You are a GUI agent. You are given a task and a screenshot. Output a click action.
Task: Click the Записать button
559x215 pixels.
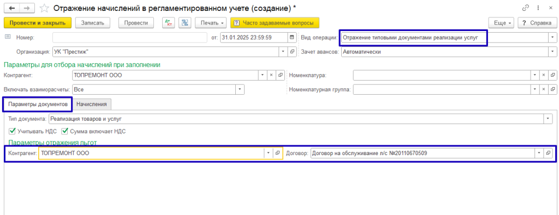(x=93, y=23)
